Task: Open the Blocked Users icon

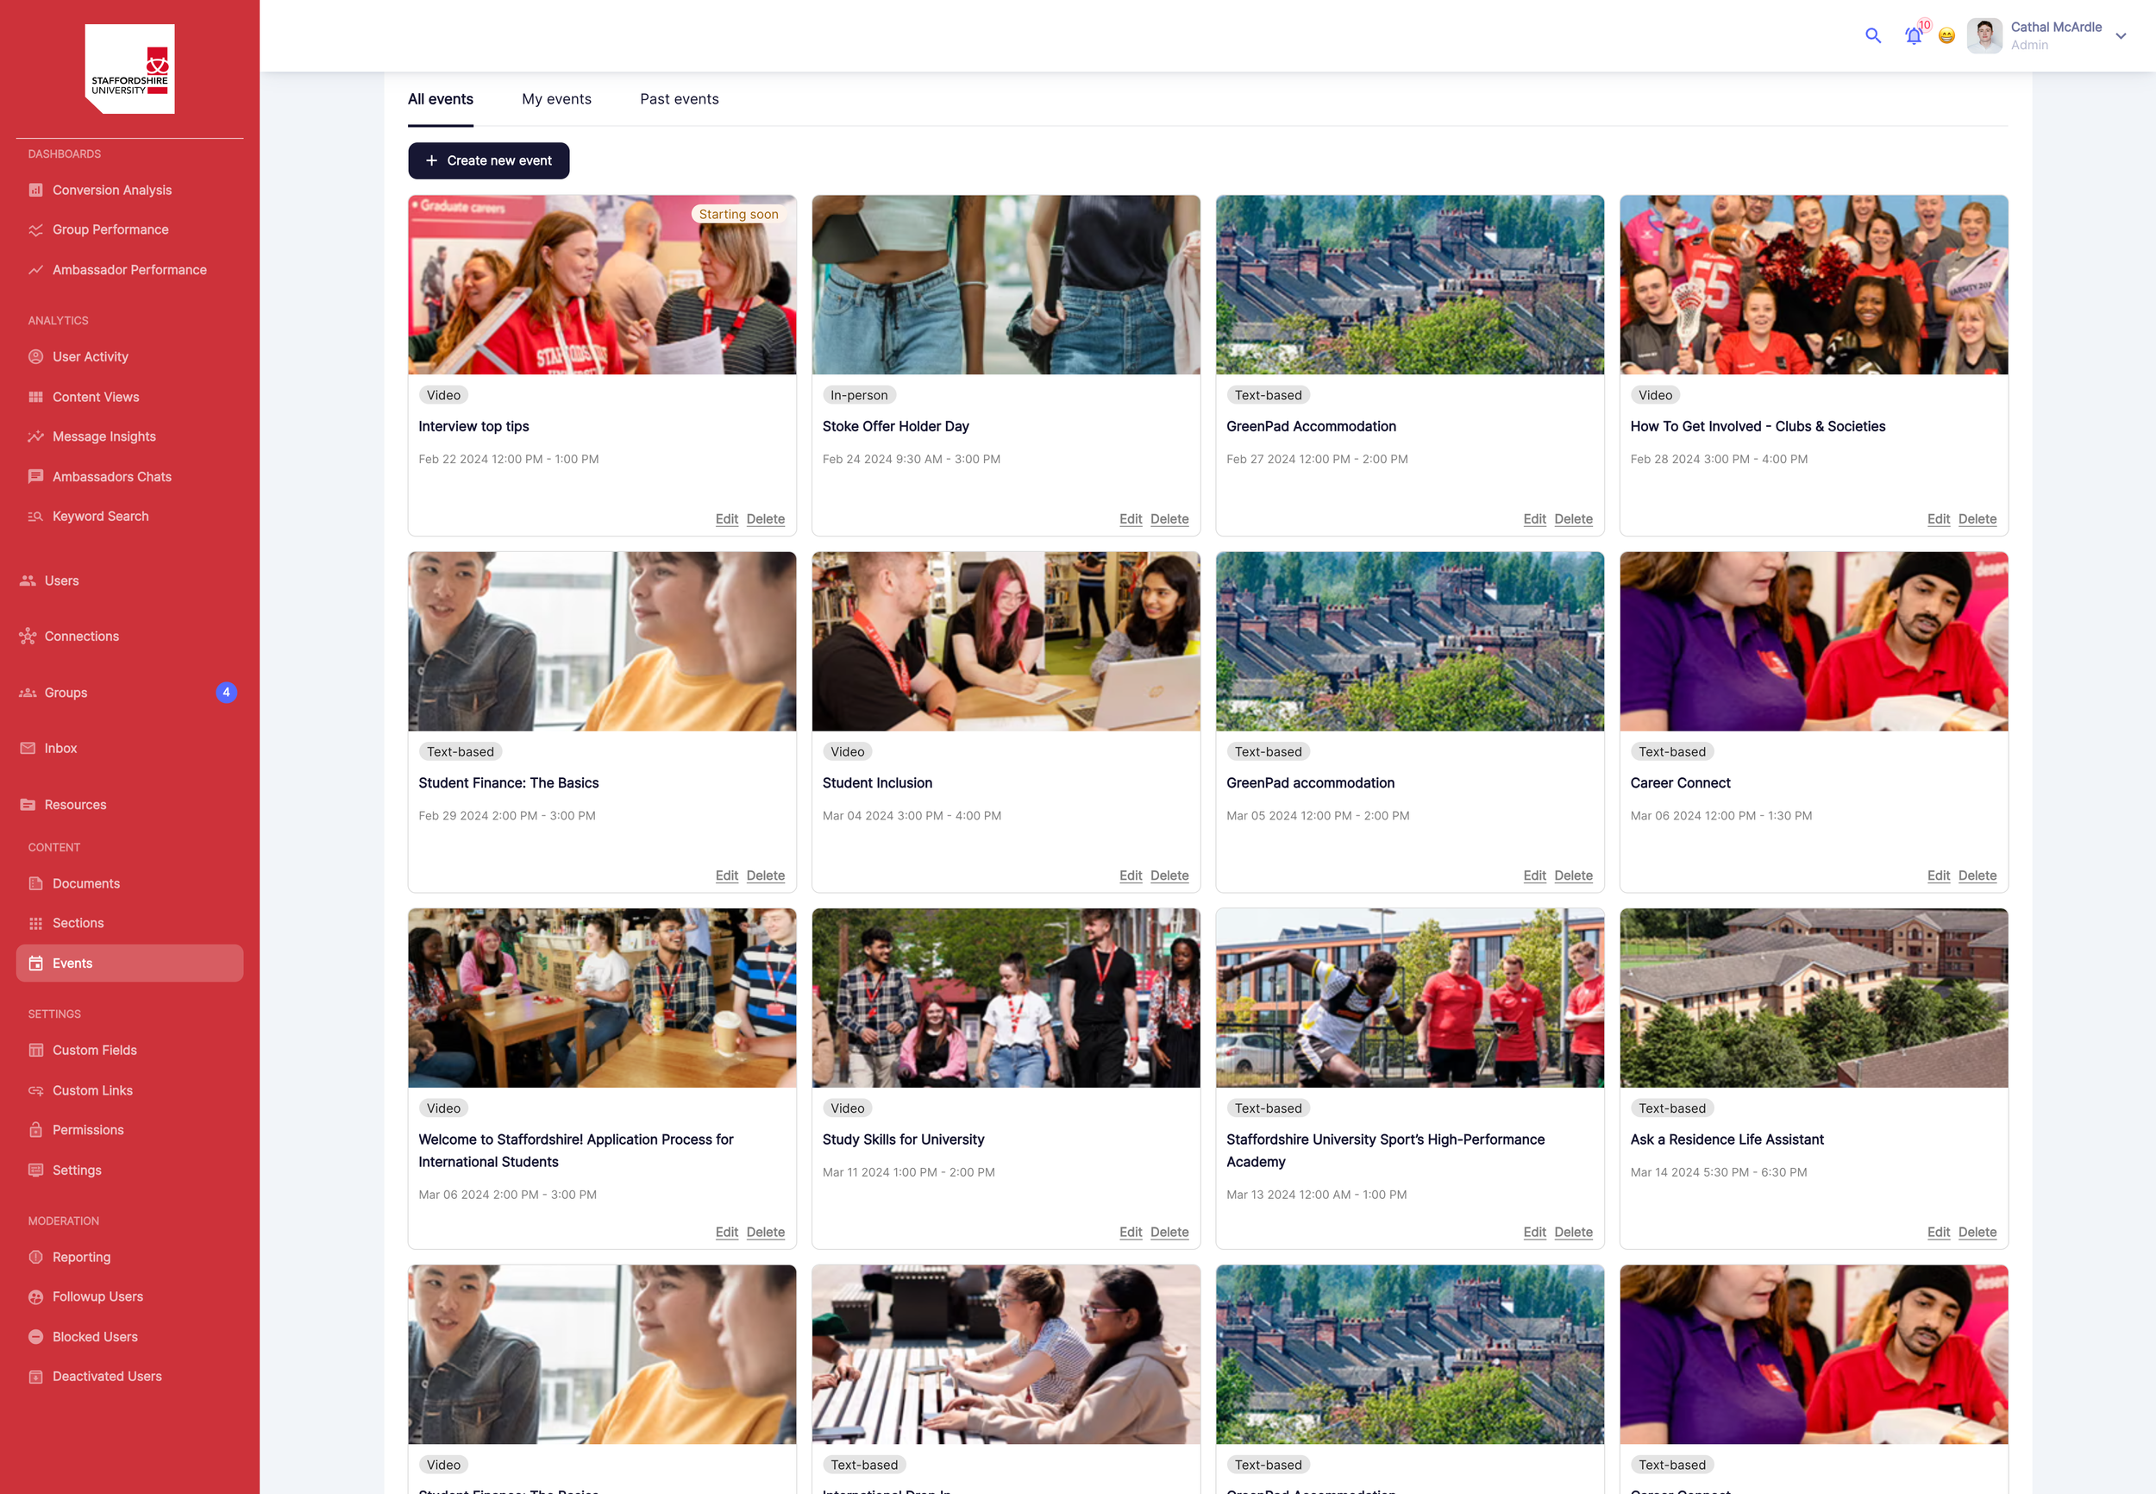Action: tap(35, 1337)
